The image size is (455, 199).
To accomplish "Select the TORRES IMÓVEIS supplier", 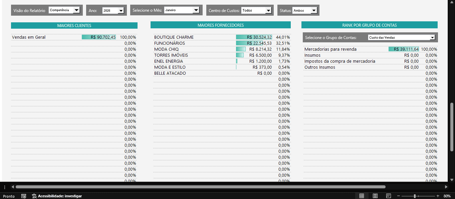I will pos(171,55).
